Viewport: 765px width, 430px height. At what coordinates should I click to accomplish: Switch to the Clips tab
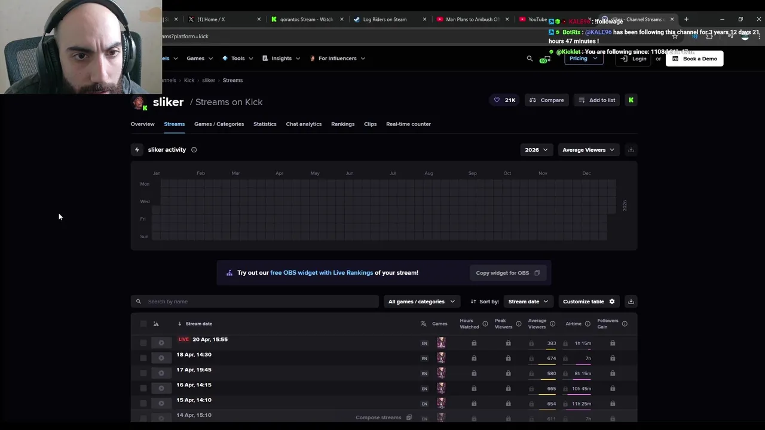[x=370, y=124]
